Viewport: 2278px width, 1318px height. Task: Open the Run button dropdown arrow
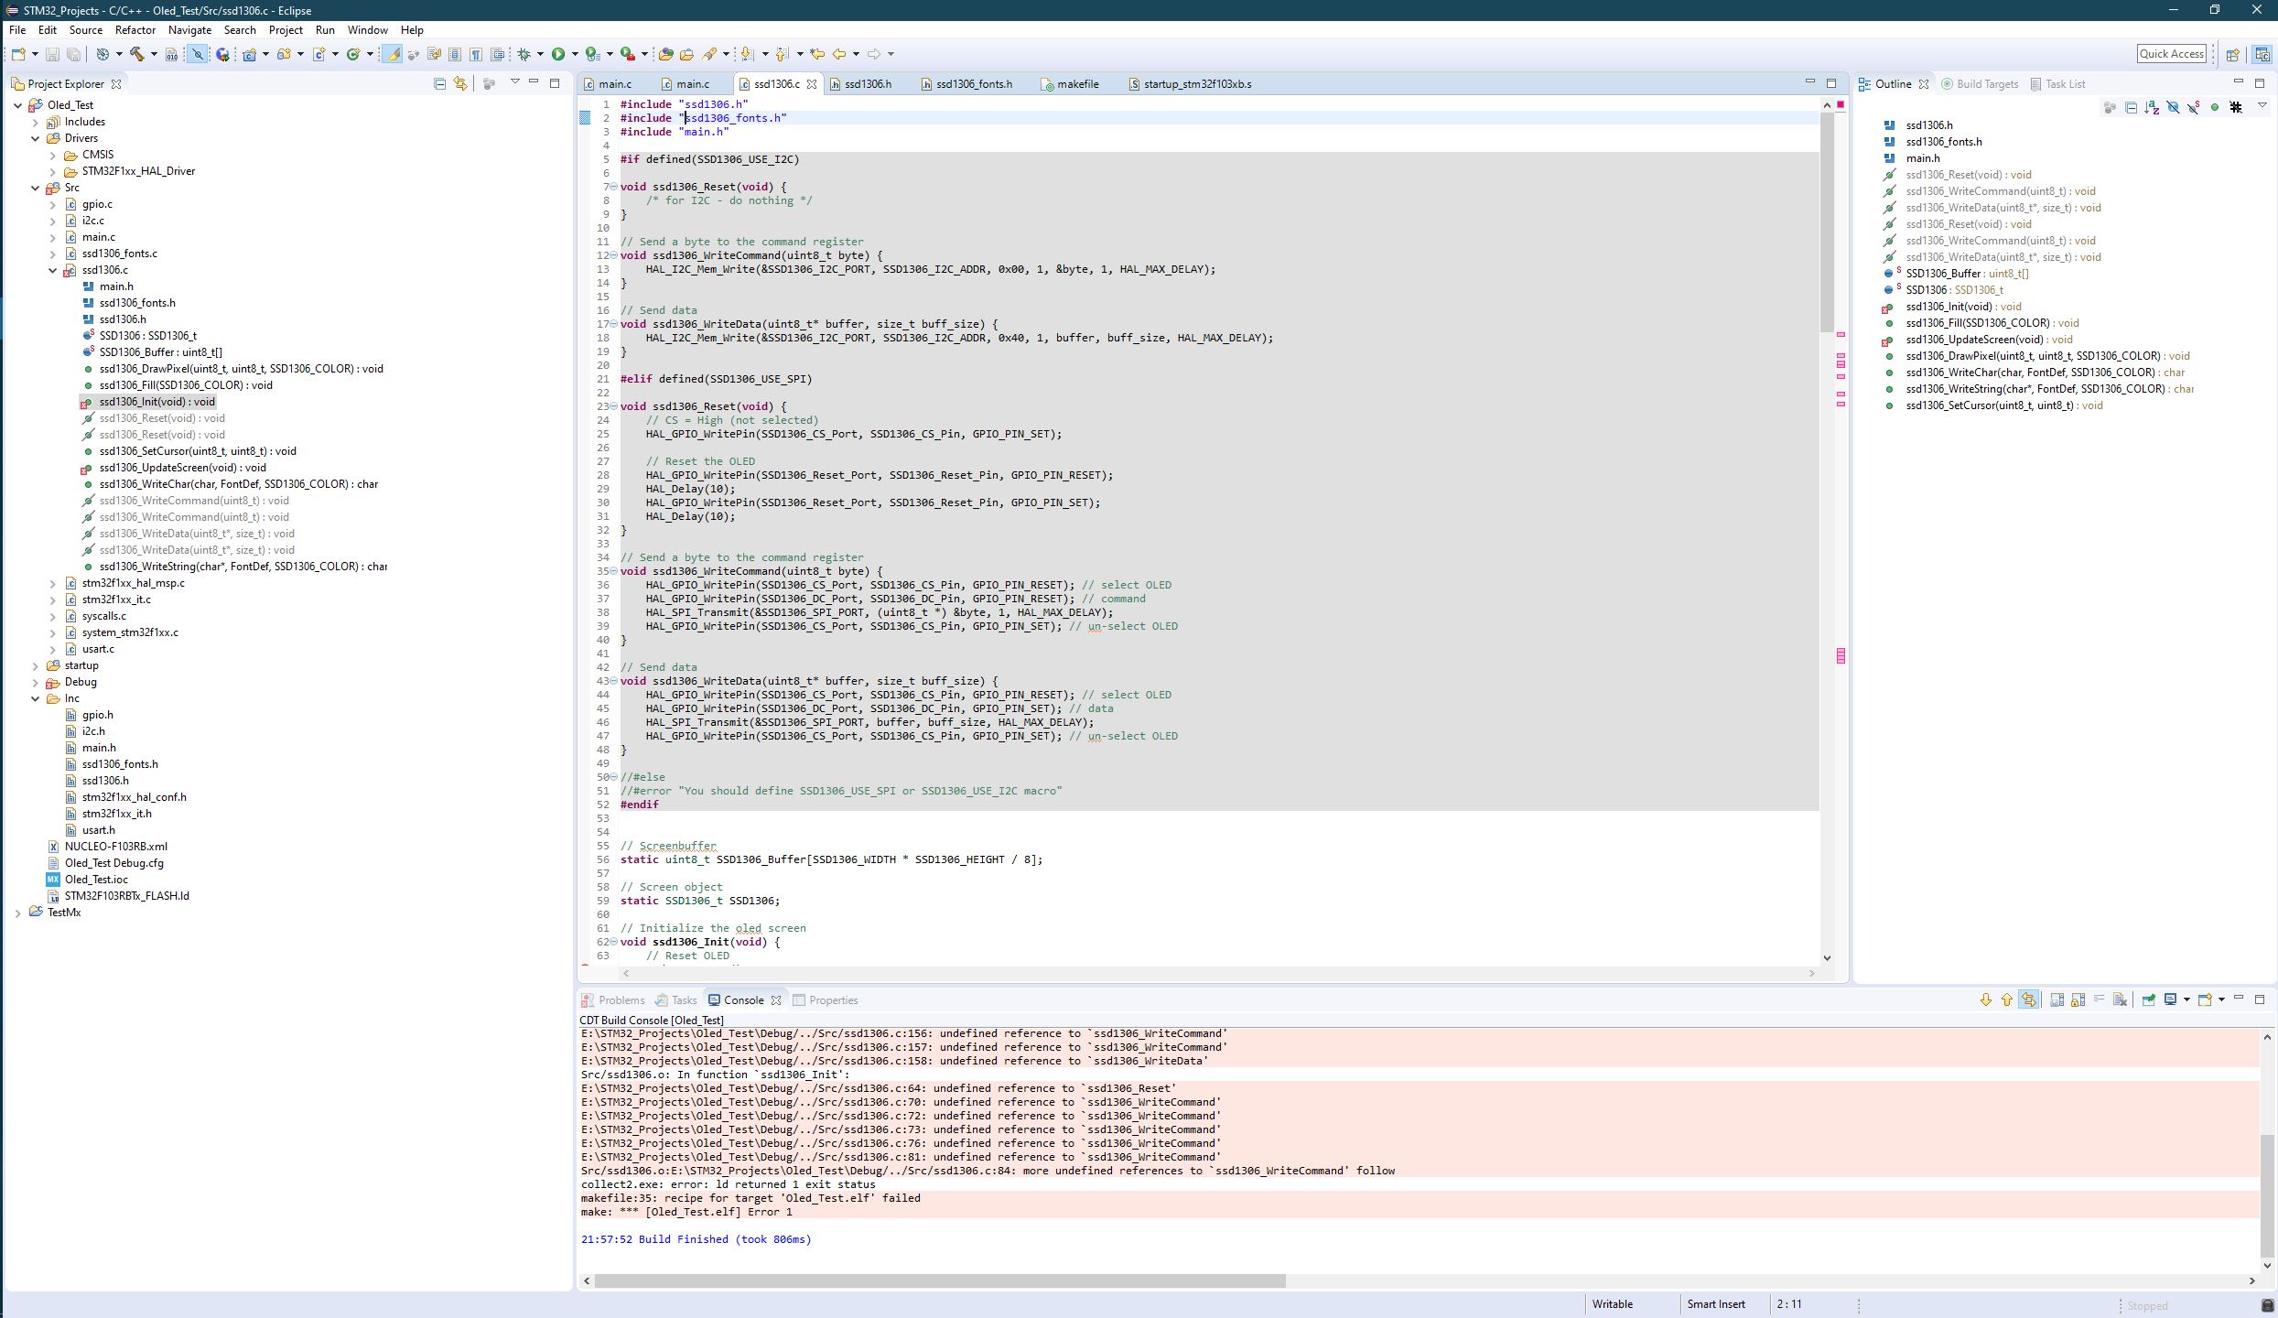point(575,54)
